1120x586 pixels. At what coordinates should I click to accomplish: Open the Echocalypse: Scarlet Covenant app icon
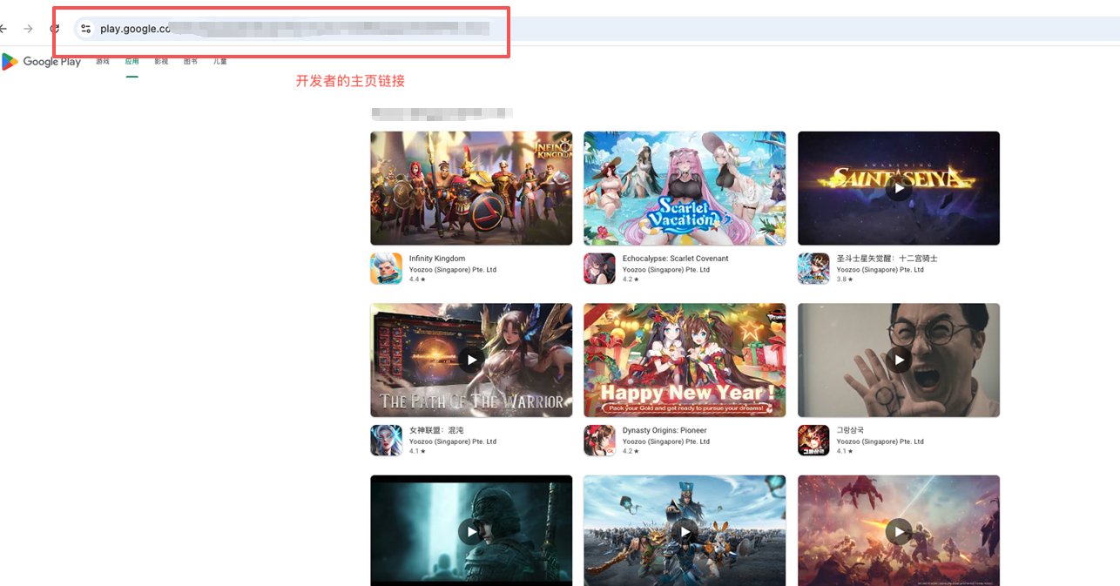coord(599,268)
